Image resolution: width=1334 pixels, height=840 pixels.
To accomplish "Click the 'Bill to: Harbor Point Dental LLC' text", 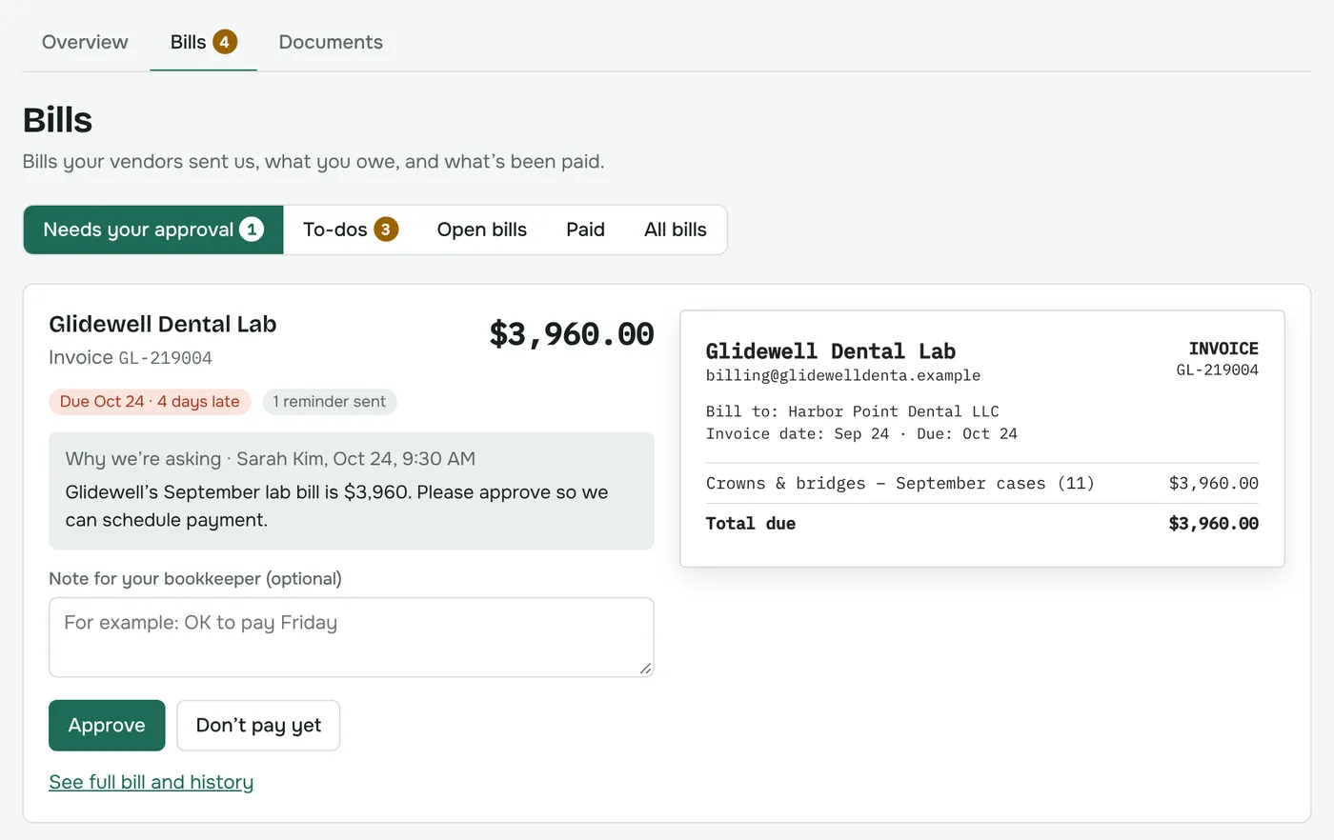I will (853, 411).
